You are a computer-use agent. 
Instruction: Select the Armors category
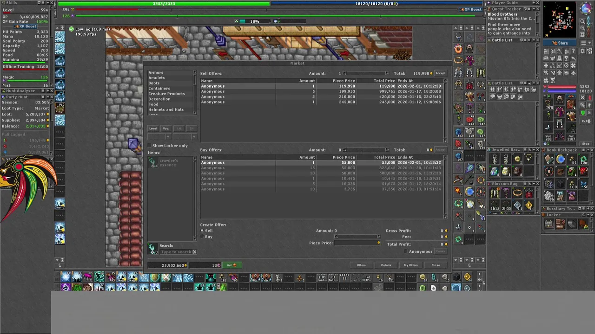156,72
